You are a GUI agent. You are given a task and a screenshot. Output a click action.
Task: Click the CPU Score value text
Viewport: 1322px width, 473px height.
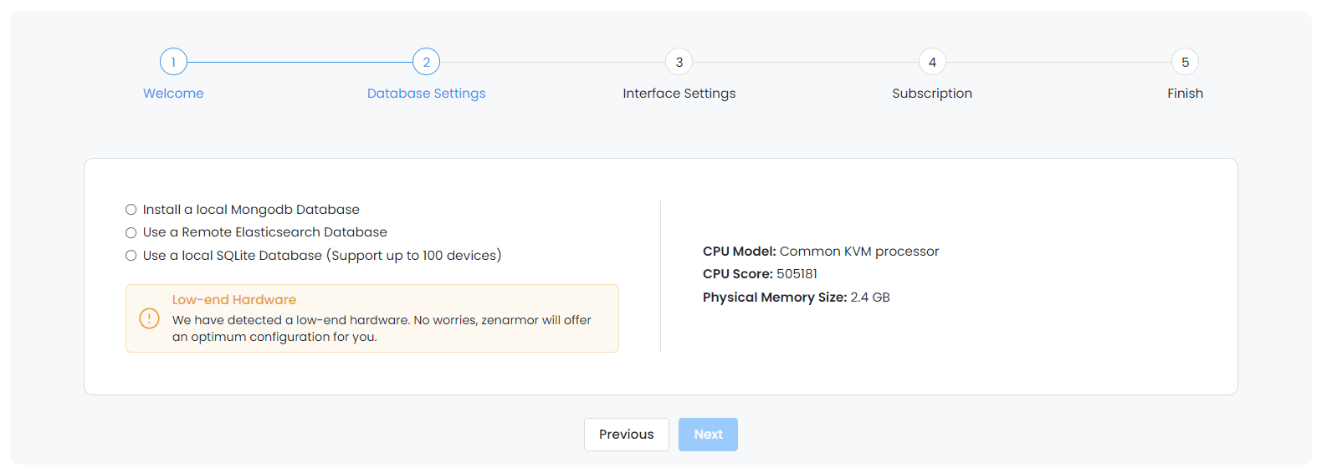click(x=797, y=274)
